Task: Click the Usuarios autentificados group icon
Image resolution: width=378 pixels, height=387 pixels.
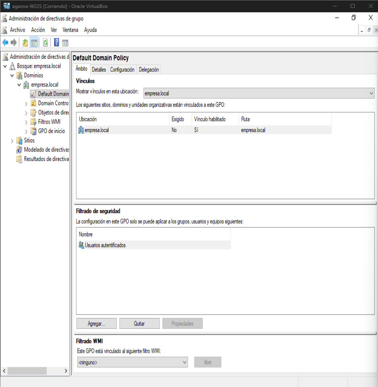Action: 81,245
